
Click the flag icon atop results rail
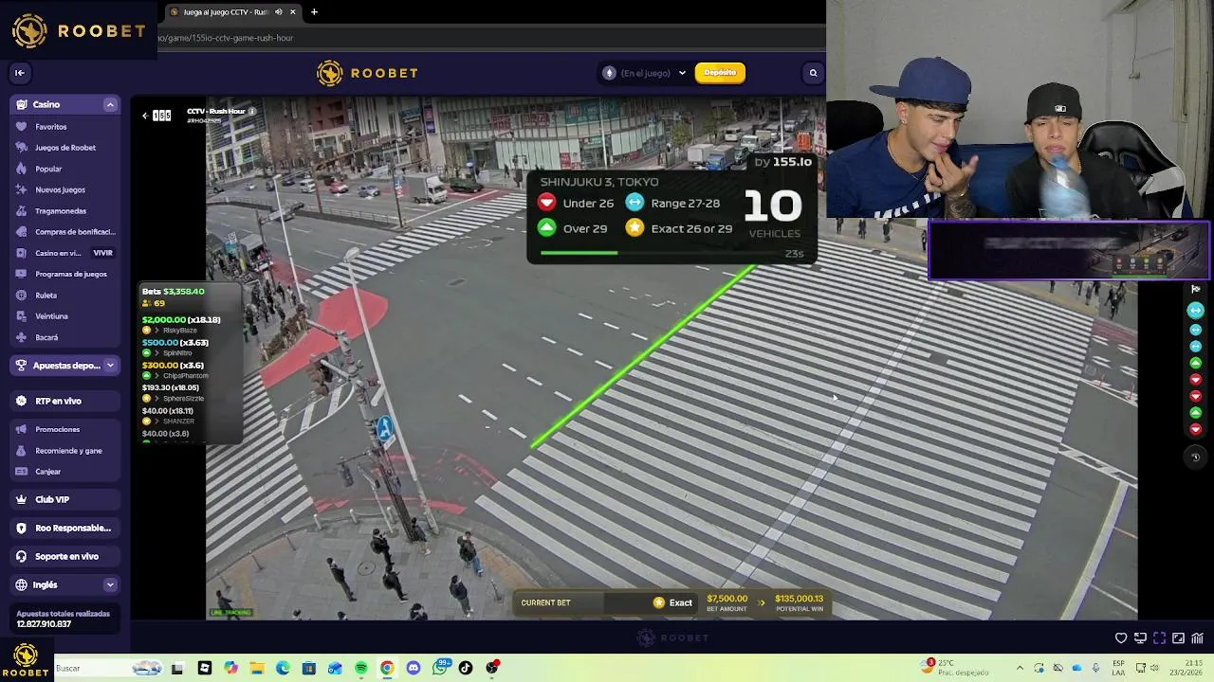[x=1195, y=289]
